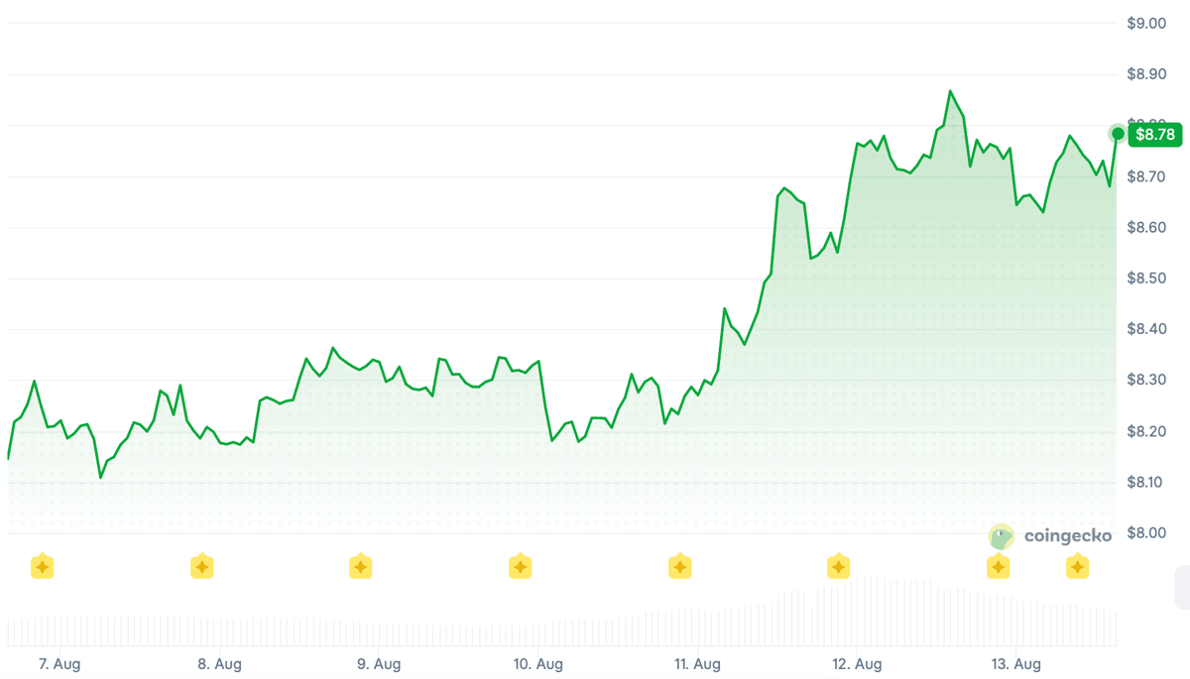Click the $8.50 label on the price axis
The image size is (1190, 679).
coord(1146,279)
